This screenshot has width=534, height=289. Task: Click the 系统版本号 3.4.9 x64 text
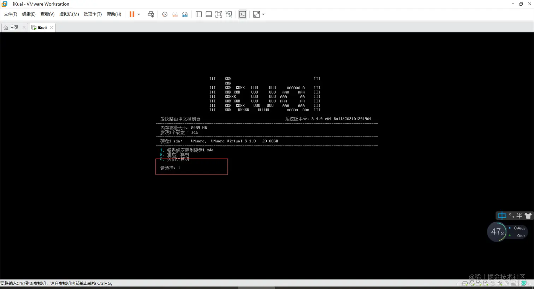coord(328,119)
